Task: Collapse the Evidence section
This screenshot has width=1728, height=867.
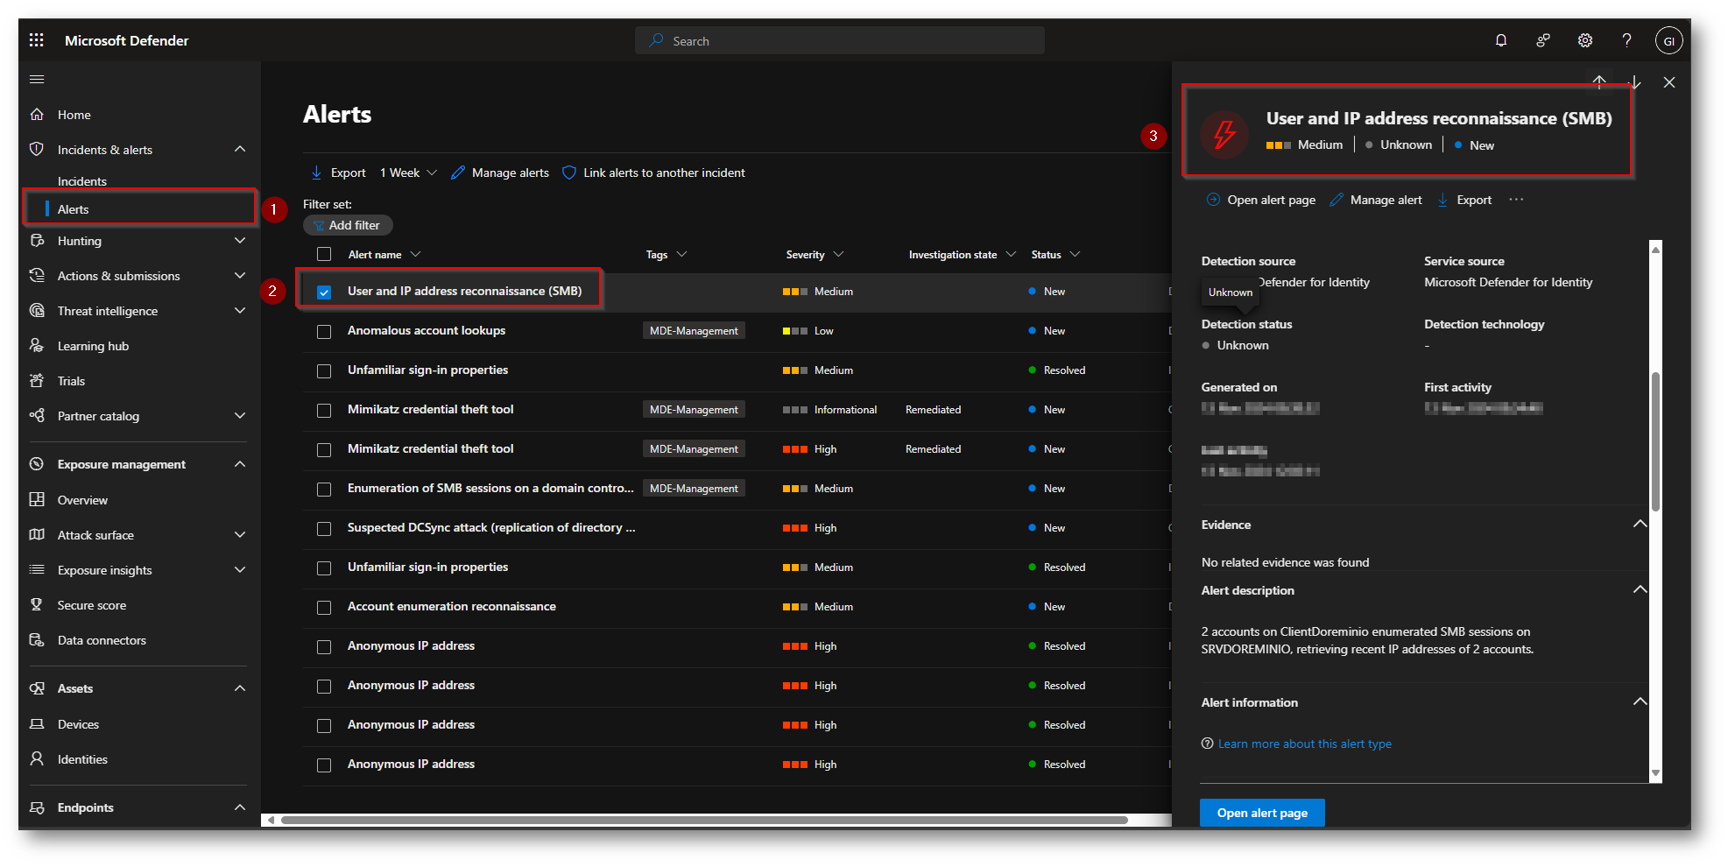Action: point(1640,524)
